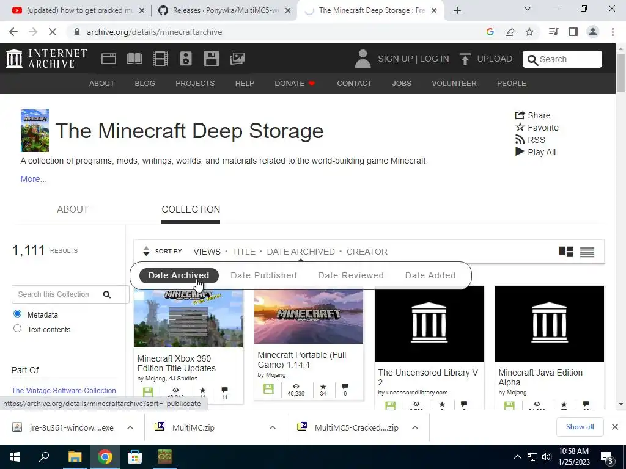The width and height of the screenshot is (626, 469).
Task: Click Play All link
Action: 536,152
